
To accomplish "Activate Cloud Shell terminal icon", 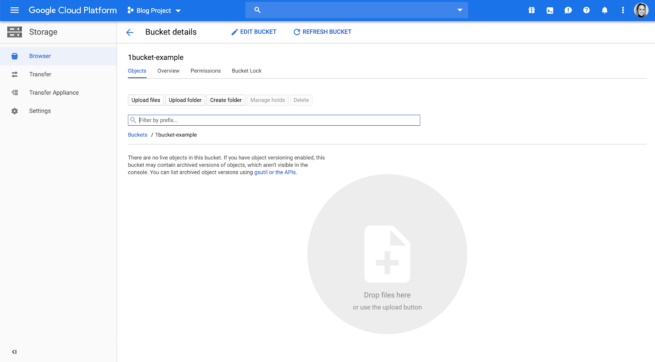I will 550,11.
